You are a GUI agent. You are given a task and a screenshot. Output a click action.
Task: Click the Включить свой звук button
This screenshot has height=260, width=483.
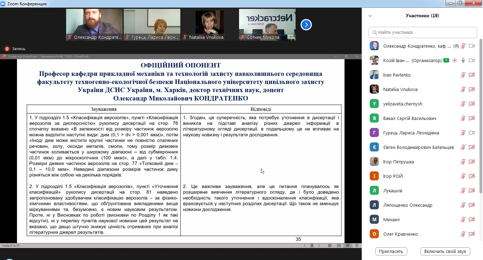click(445, 252)
